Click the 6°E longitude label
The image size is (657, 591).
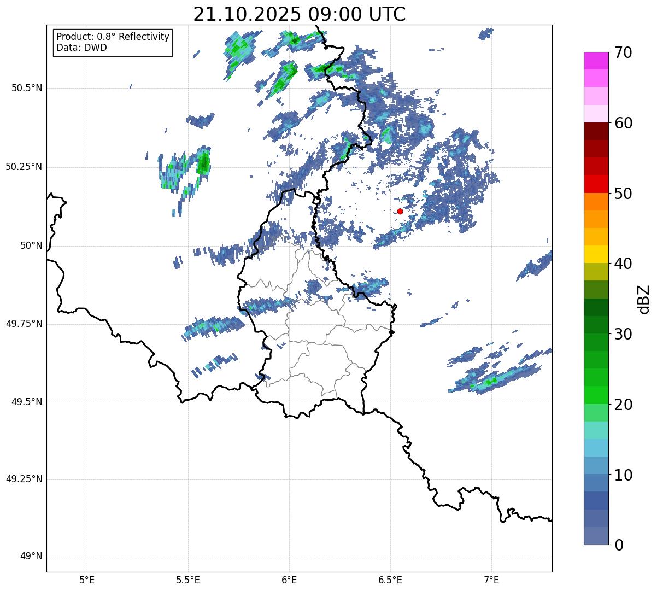click(289, 580)
